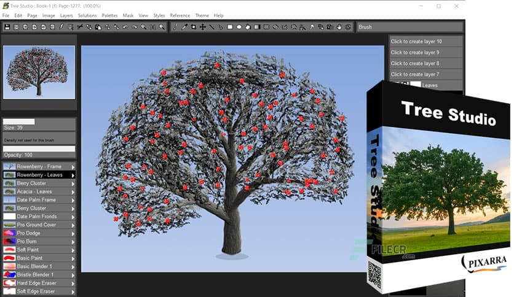Select the Date Palm Fronds brush
514x297 pixels.
[x=39, y=216]
